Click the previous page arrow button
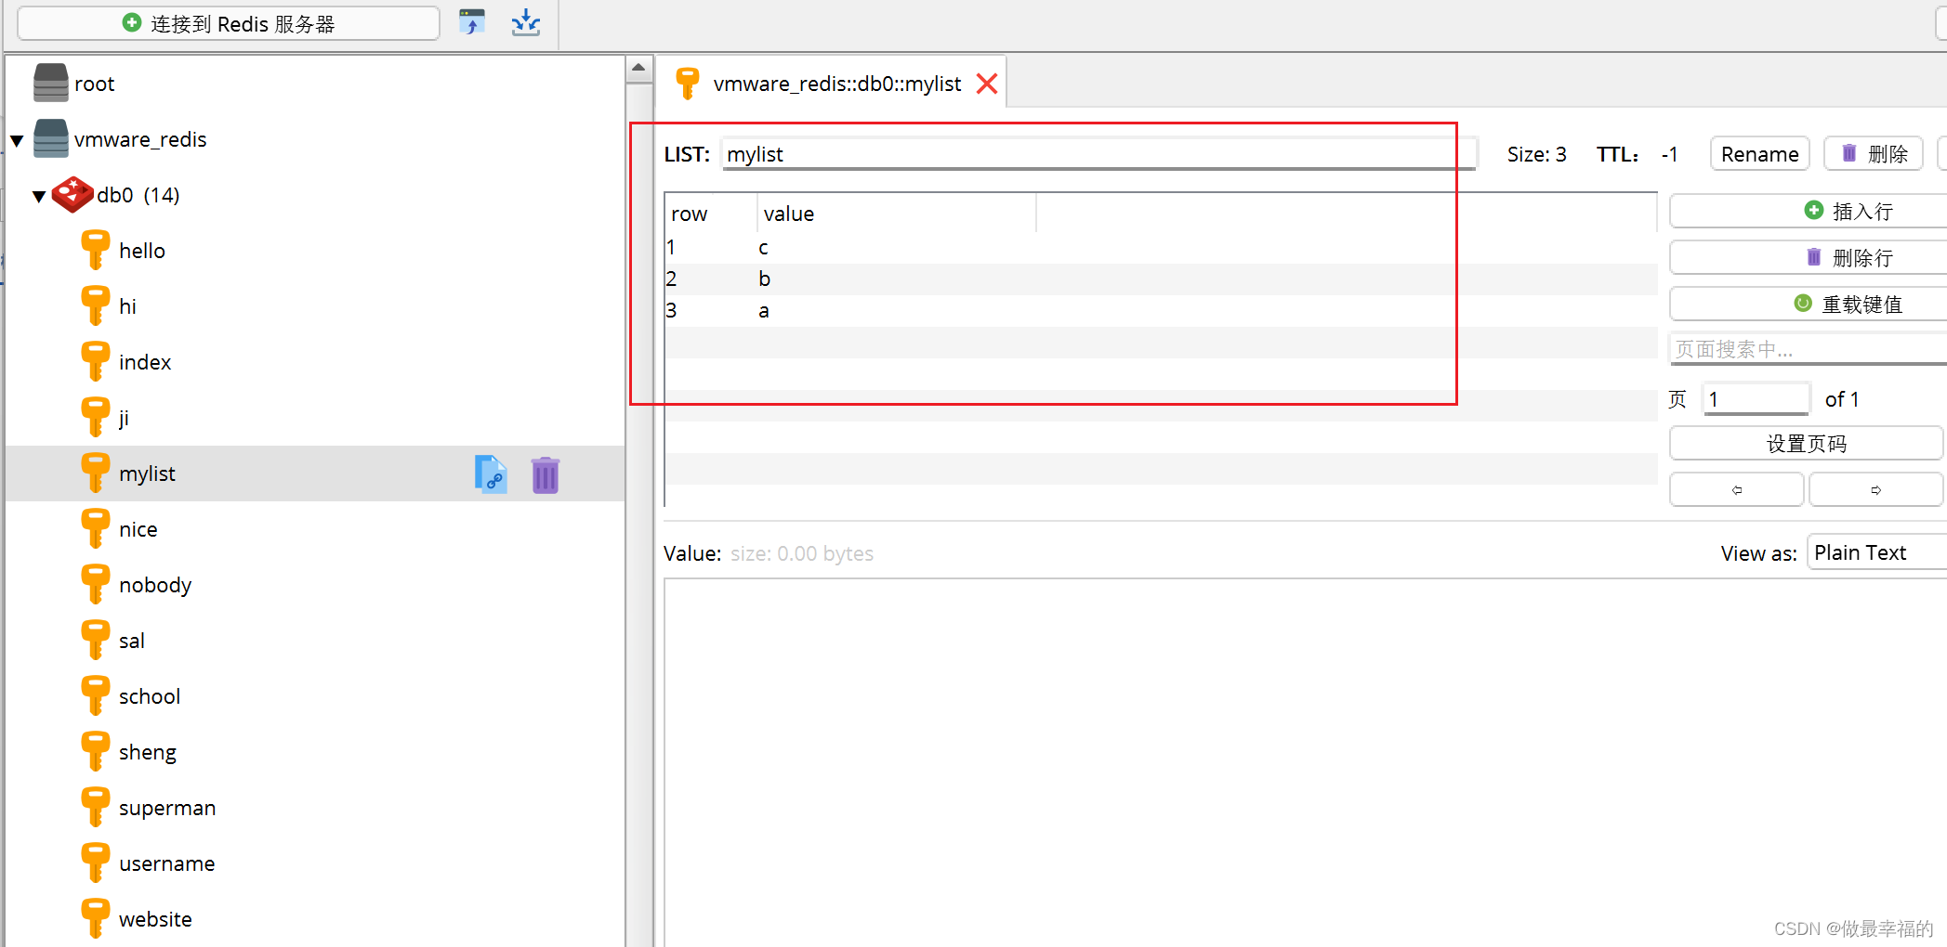1947x947 pixels. coord(1736,489)
